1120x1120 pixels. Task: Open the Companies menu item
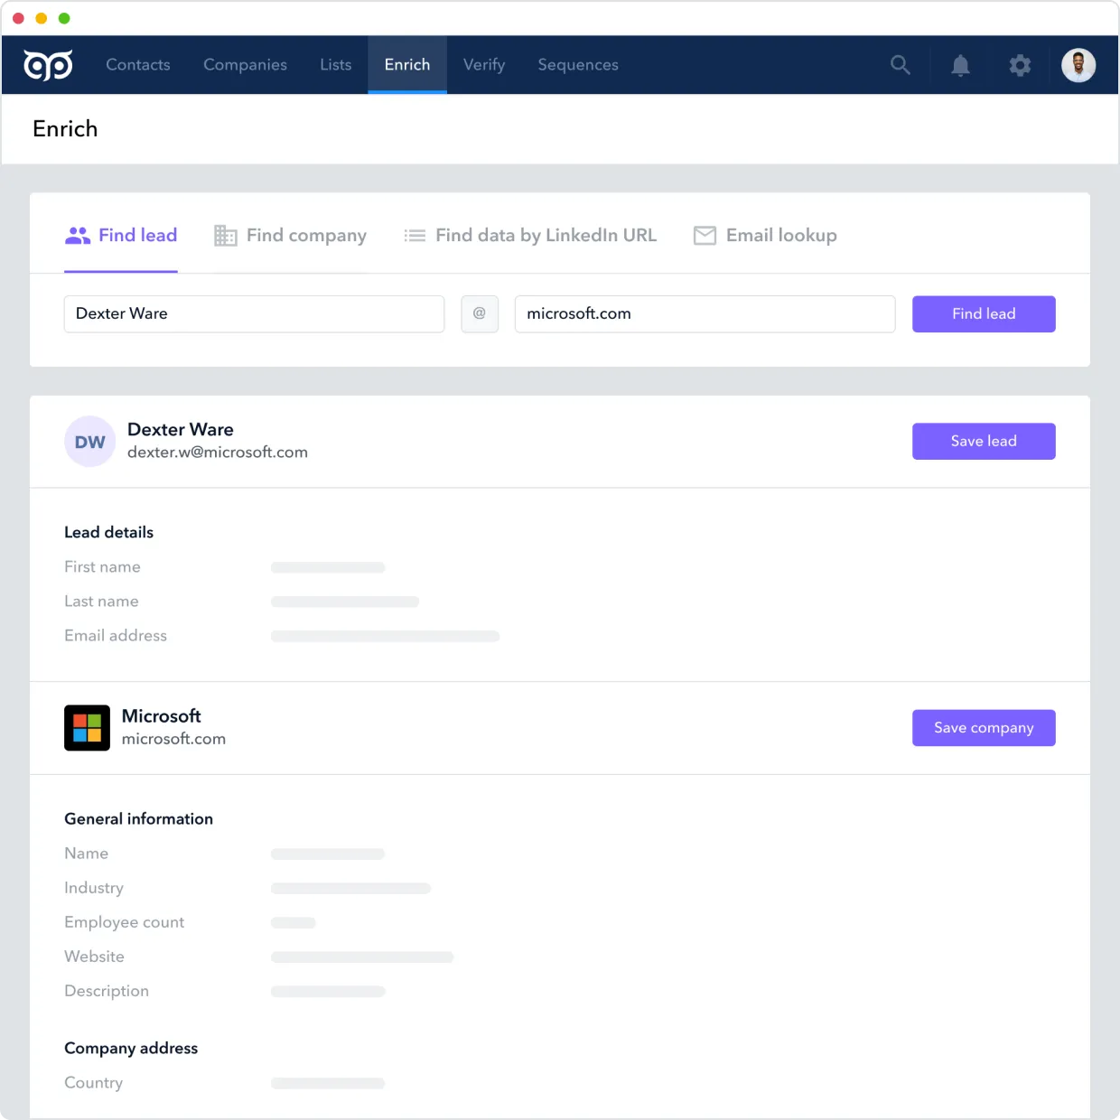tap(245, 65)
